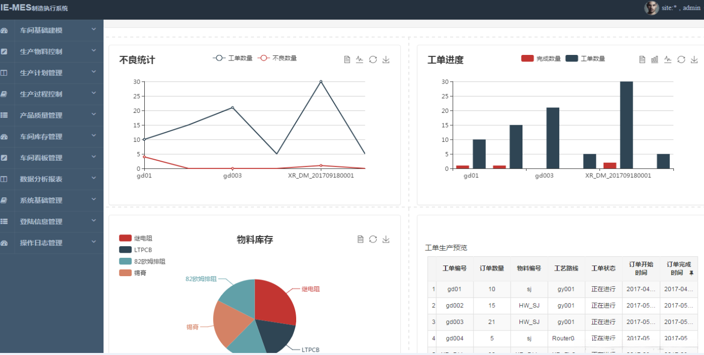Viewport: 704px width, 355px height.
Task: Toggle 工单数量 series in 不良统计 legend
Action: point(233,58)
